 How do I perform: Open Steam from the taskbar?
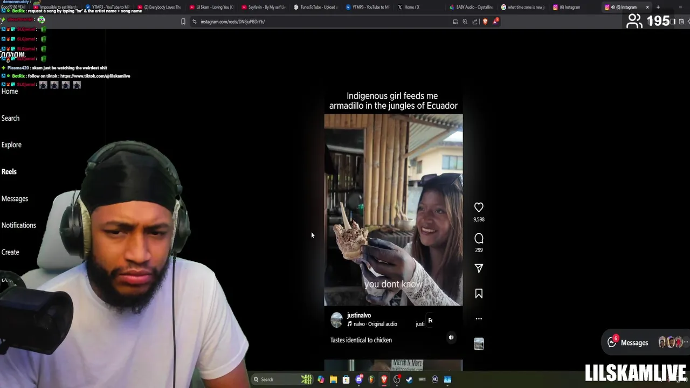[x=410, y=379]
